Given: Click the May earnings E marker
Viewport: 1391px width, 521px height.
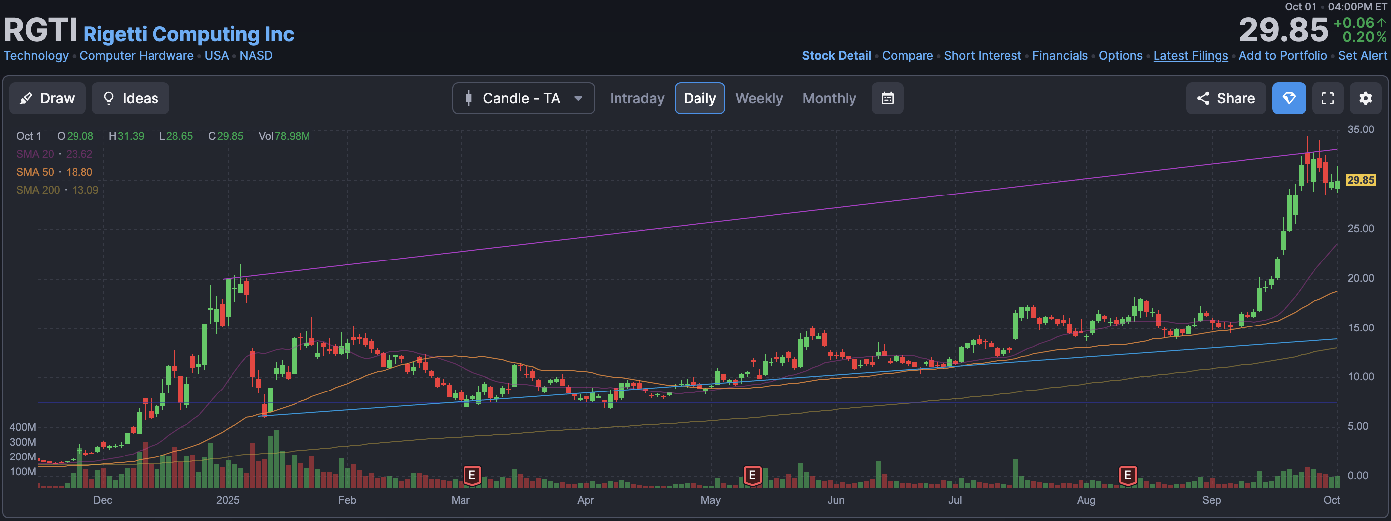Looking at the screenshot, I should click(752, 476).
